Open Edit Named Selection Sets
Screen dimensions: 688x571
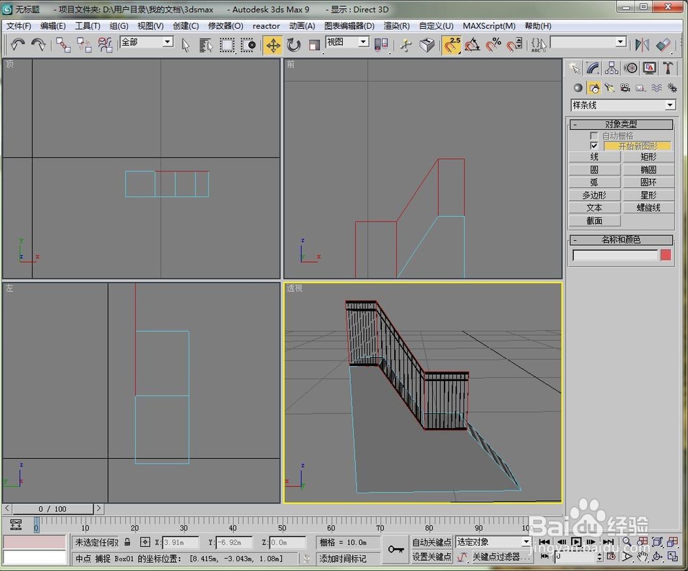[x=539, y=45]
